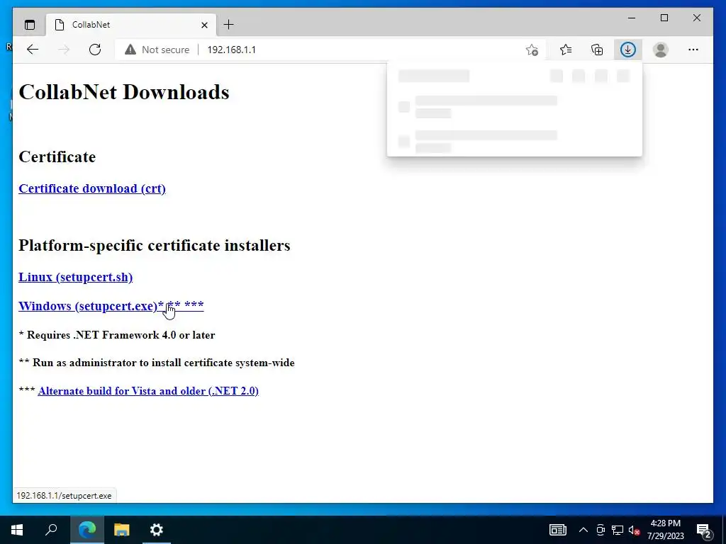The width and height of the screenshot is (726, 544).
Task: Open the user profile menu
Action: (661, 50)
